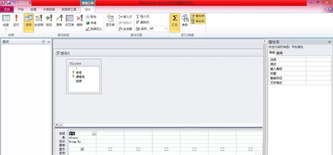The image size is (333, 155).
Task: Uncheck the 显示 checkbox for 学号 column
Action: click(x=82, y=149)
